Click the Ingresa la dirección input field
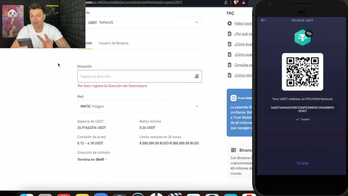 coord(139,76)
